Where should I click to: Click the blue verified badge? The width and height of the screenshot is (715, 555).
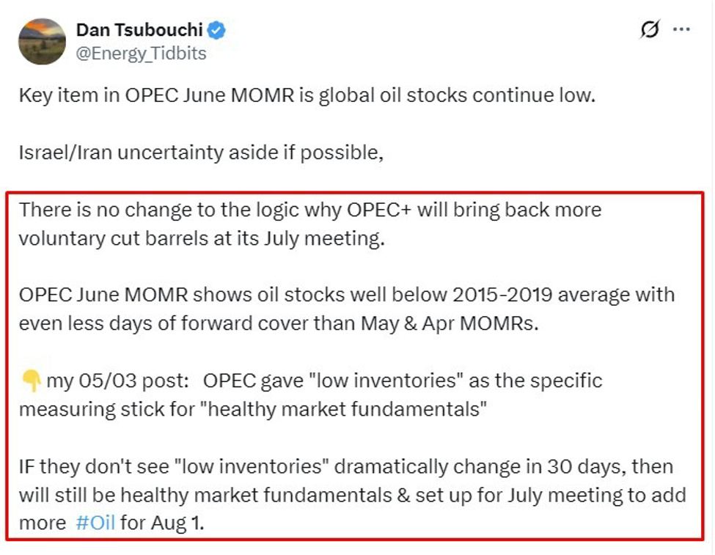pos(217,31)
